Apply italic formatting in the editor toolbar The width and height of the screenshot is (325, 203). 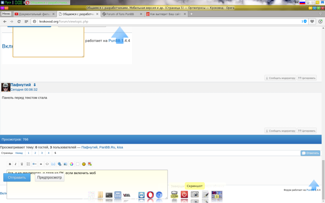click(16, 164)
